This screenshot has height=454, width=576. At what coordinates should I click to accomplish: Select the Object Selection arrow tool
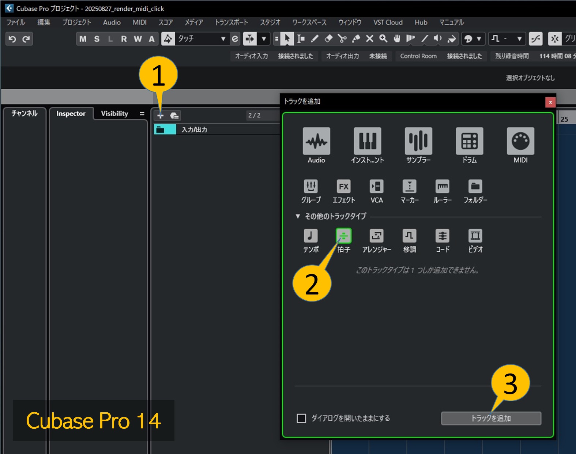tap(287, 39)
